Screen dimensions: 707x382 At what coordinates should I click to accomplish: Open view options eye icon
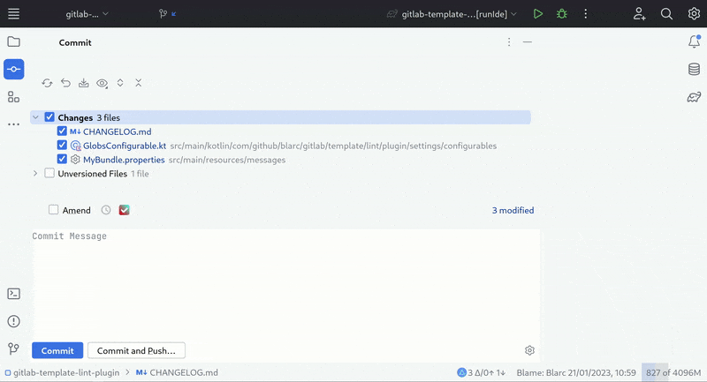(x=102, y=83)
